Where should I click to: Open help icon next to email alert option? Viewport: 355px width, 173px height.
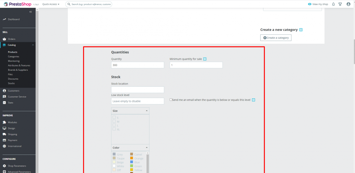pyautogui.click(x=253, y=100)
